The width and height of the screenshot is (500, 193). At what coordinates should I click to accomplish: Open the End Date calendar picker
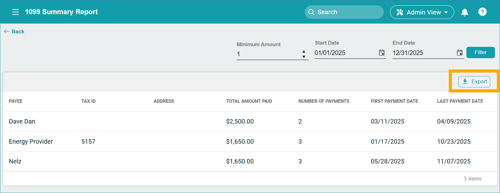(459, 53)
